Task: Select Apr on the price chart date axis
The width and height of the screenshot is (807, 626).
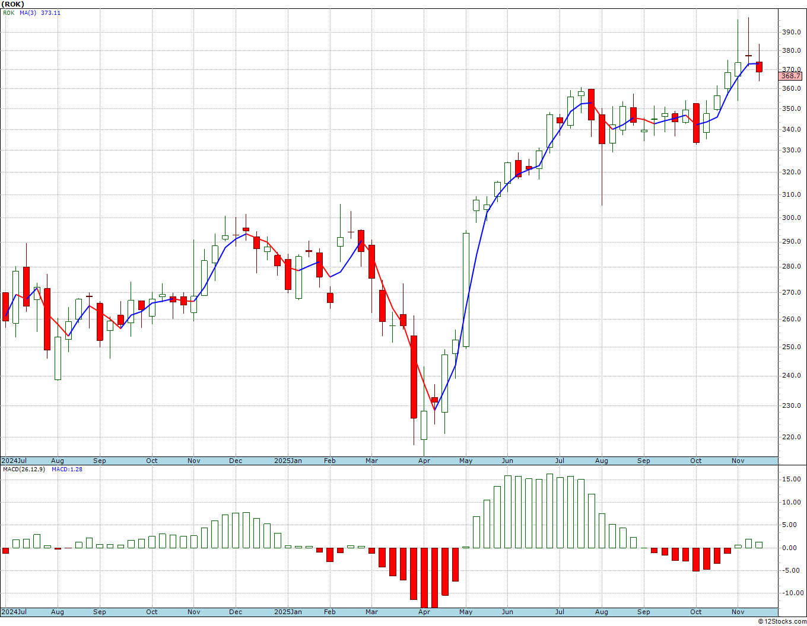Action: [424, 461]
